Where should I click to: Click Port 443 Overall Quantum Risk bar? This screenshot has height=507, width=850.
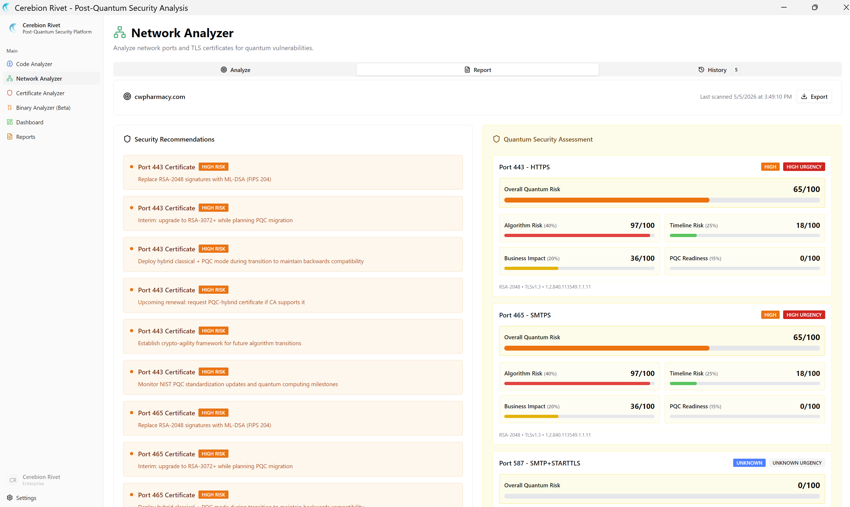pyautogui.click(x=662, y=200)
